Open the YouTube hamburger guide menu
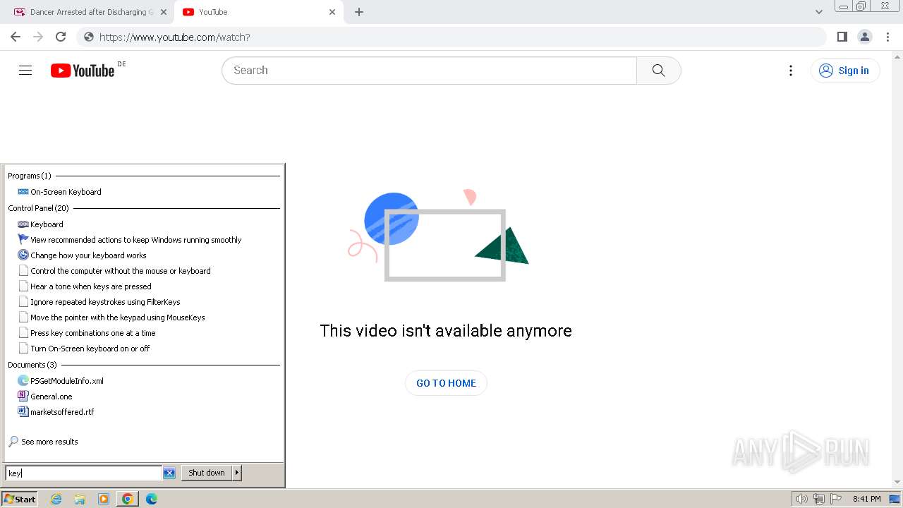The width and height of the screenshot is (903, 508). [25, 71]
